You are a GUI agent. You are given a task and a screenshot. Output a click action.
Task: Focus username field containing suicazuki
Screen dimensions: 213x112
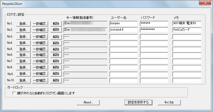pyautogui.click(x=124, y=30)
